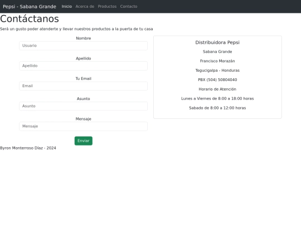Click "Lunes a Viernes de 8:00 a 18:00 horas"

point(217,98)
